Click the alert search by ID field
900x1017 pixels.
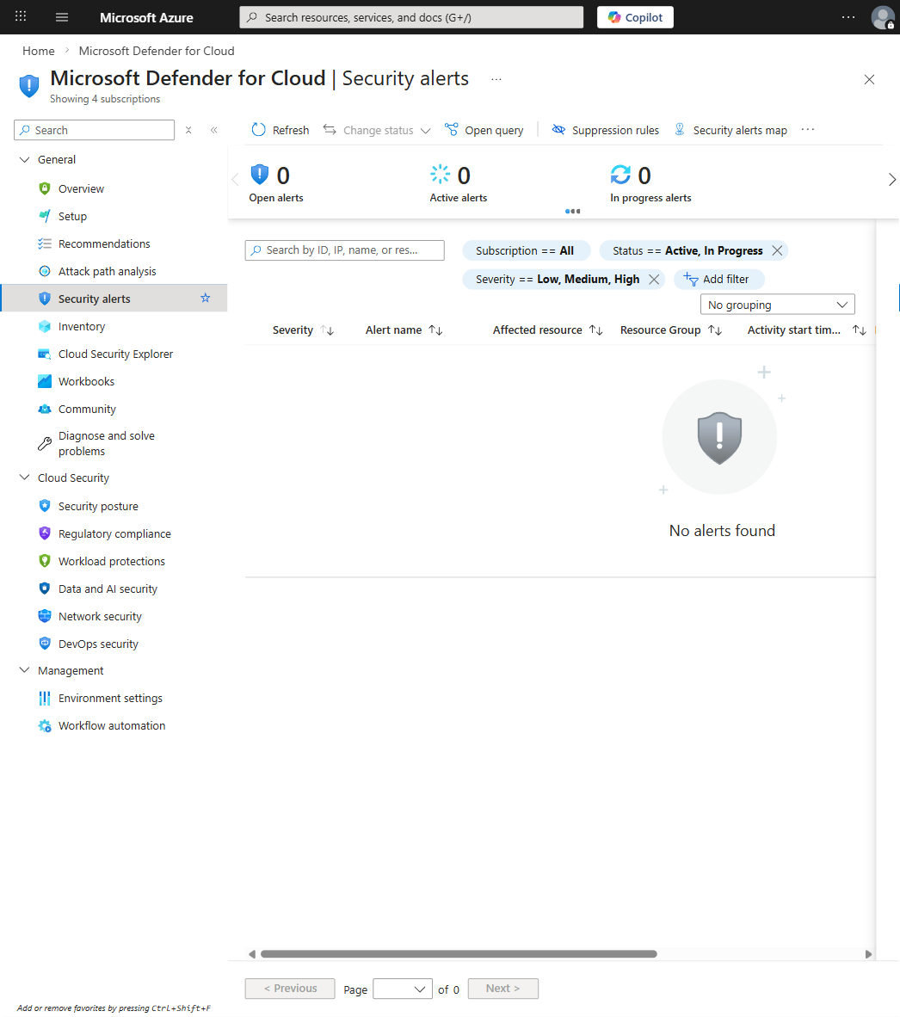pyautogui.click(x=345, y=250)
